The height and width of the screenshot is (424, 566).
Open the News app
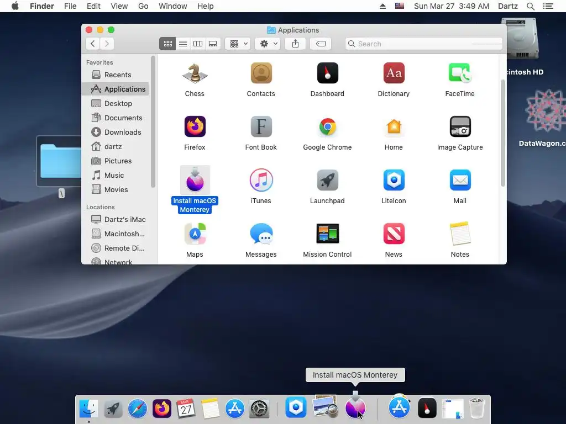pyautogui.click(x=394, y=234)
